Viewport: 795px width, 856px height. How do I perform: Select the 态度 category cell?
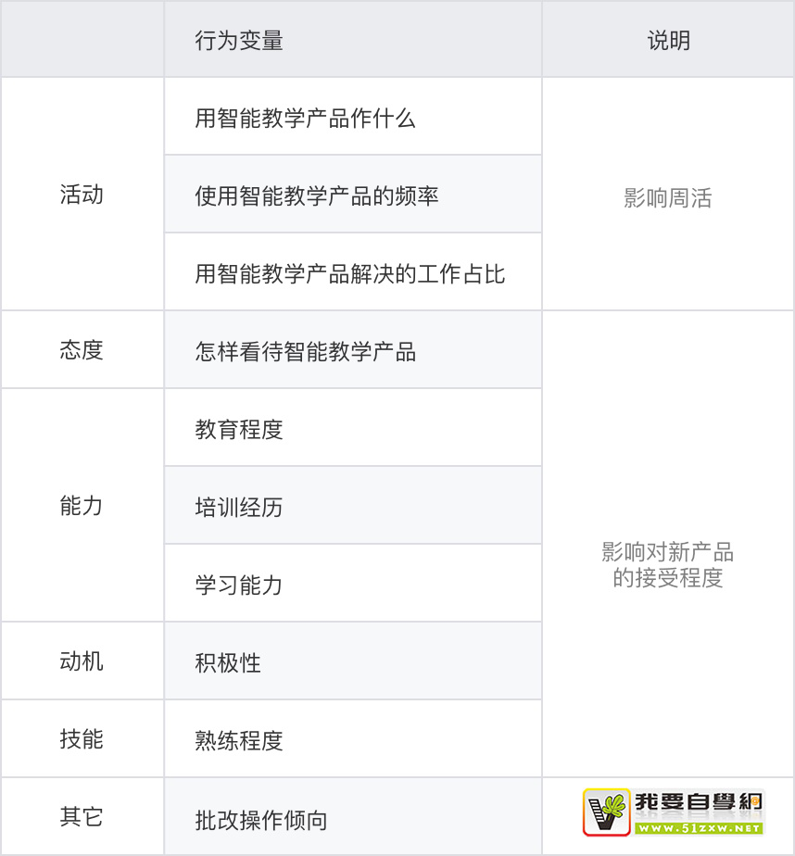click(82, 350)
